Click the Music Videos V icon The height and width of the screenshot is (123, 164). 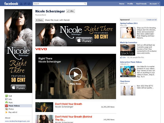coord(6,106)
